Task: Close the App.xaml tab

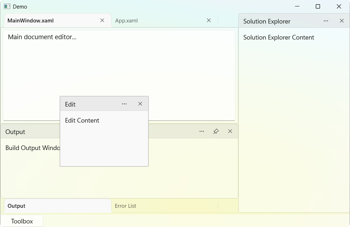Action: tap(209, 21)
